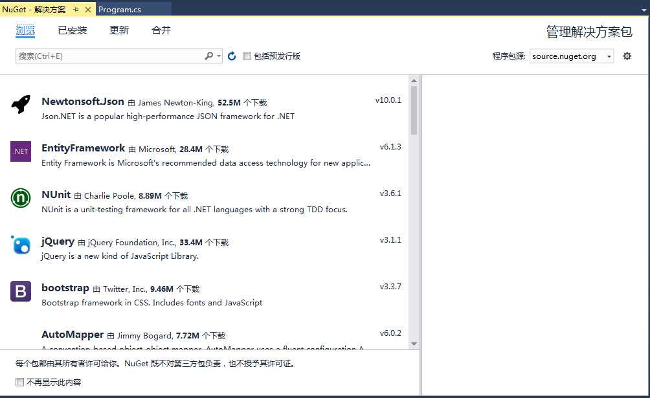Click version v10.0.1 of Newtonsoft.Json
650x398 pixels.
tap(388, 100)
